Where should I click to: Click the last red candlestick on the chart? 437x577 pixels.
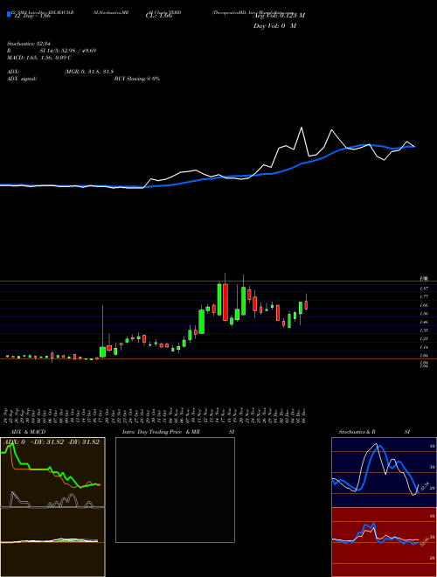click(306, 305)
